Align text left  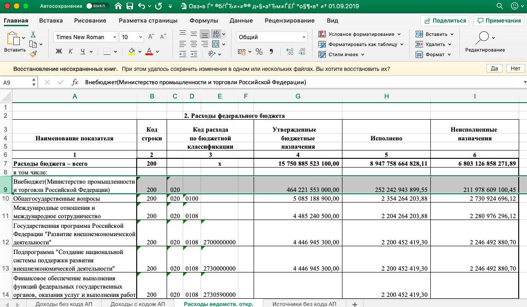pos(183,44)
